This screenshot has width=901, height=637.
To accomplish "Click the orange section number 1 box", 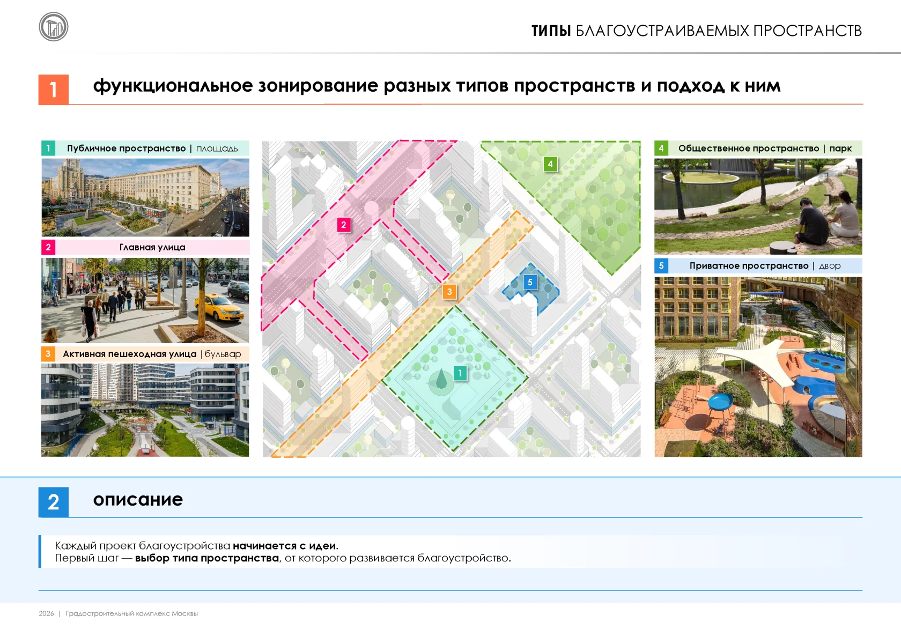I will point(54,90).
